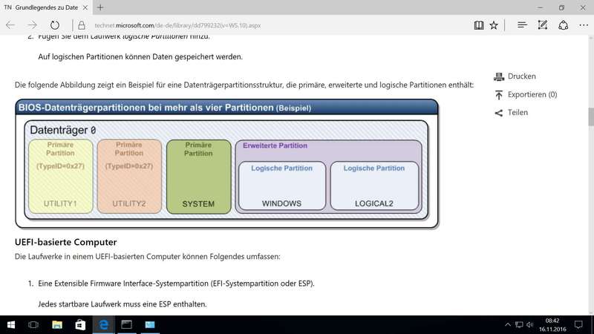Click the BIOS-Datenträgerpartitionen diagram title bar
Viewport: 594px width, 334px height.
coord(226,108)
